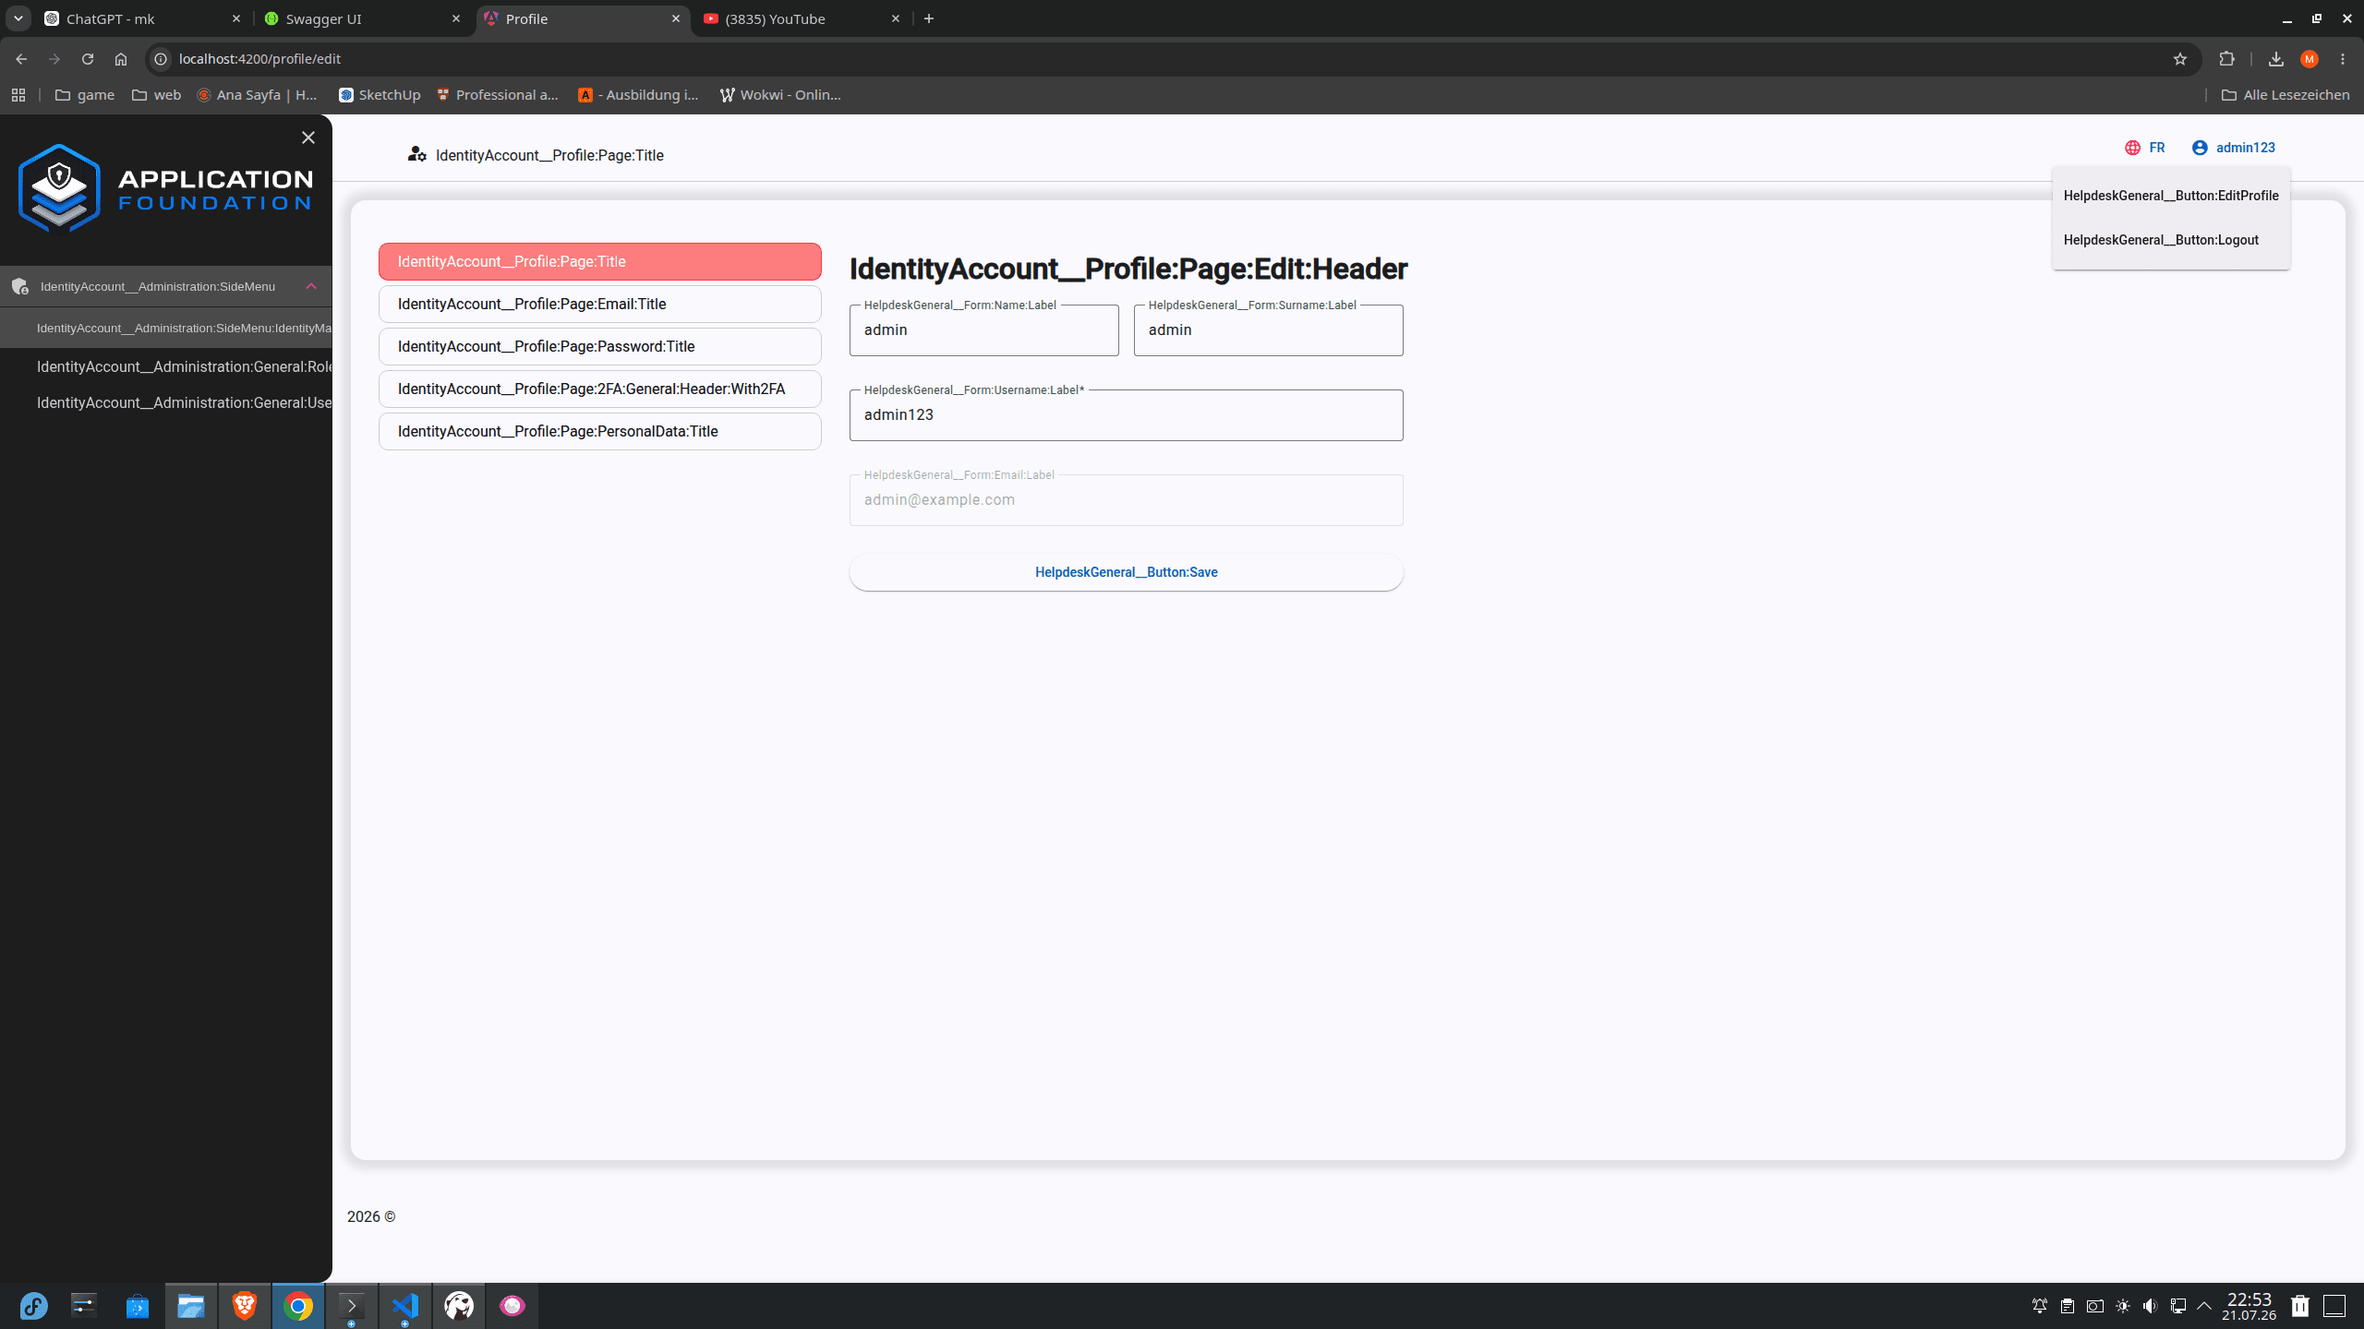Viewport: 2364px width, 1329px height.
Task: Focus the Form:Name:Label input field
Action: [984, 330]
